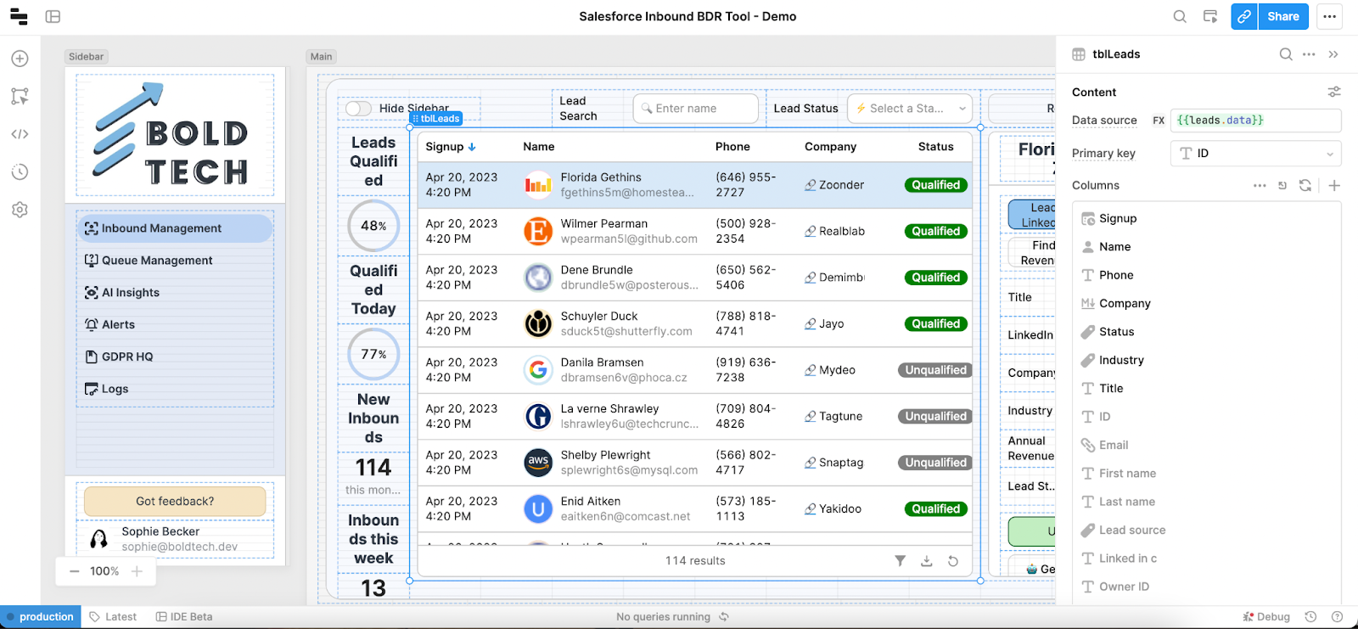Select Inbound Management in sidebar

pos(176,228)
